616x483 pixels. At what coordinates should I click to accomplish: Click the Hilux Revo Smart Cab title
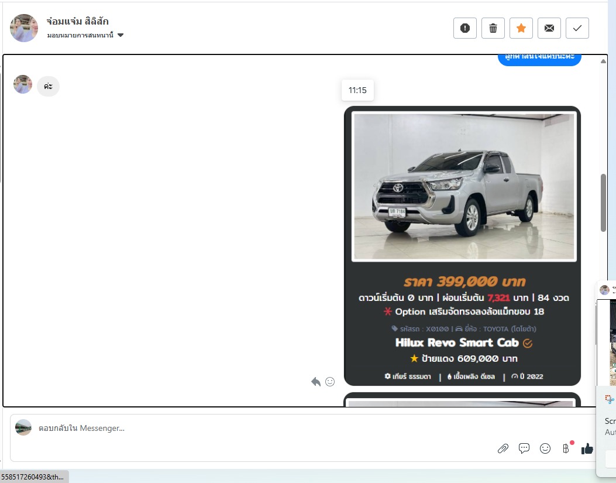457,343
